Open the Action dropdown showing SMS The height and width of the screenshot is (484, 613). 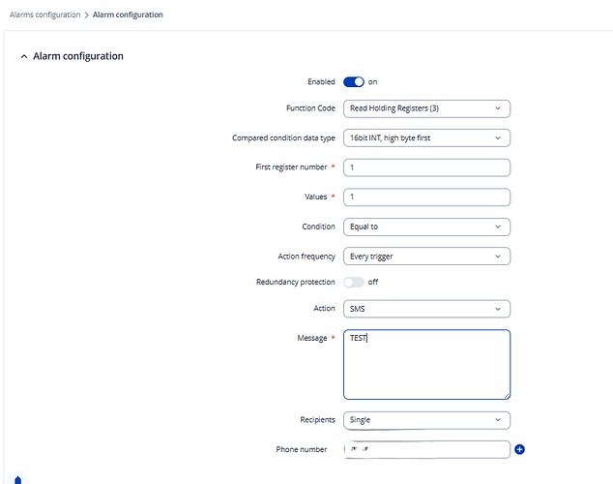point(426,309)
